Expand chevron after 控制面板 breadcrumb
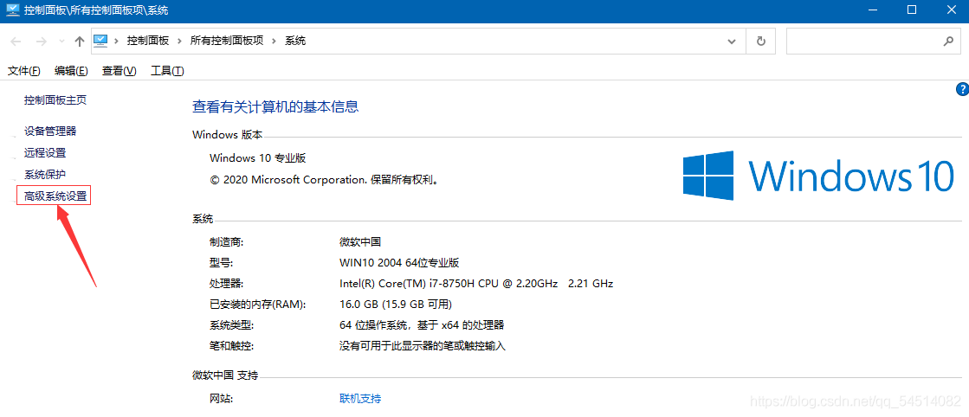The image size is (969, 417). tap(180, 41)
